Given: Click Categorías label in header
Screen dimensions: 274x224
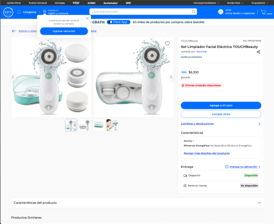Looking at the screenshot, I should [29, 12].
